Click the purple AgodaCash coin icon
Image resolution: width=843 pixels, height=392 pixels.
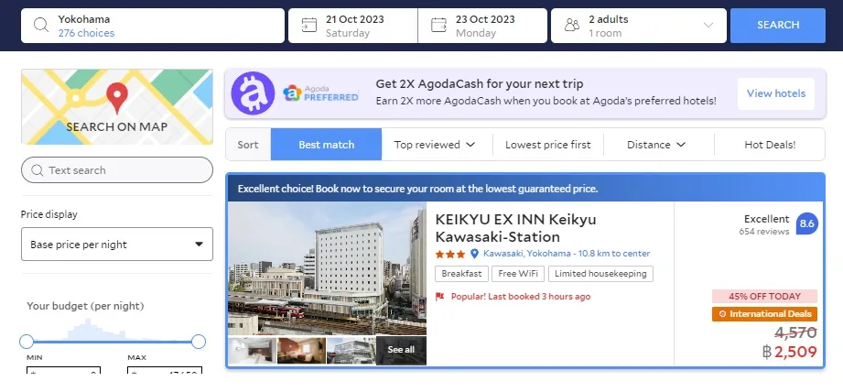[x=253, y=93]
